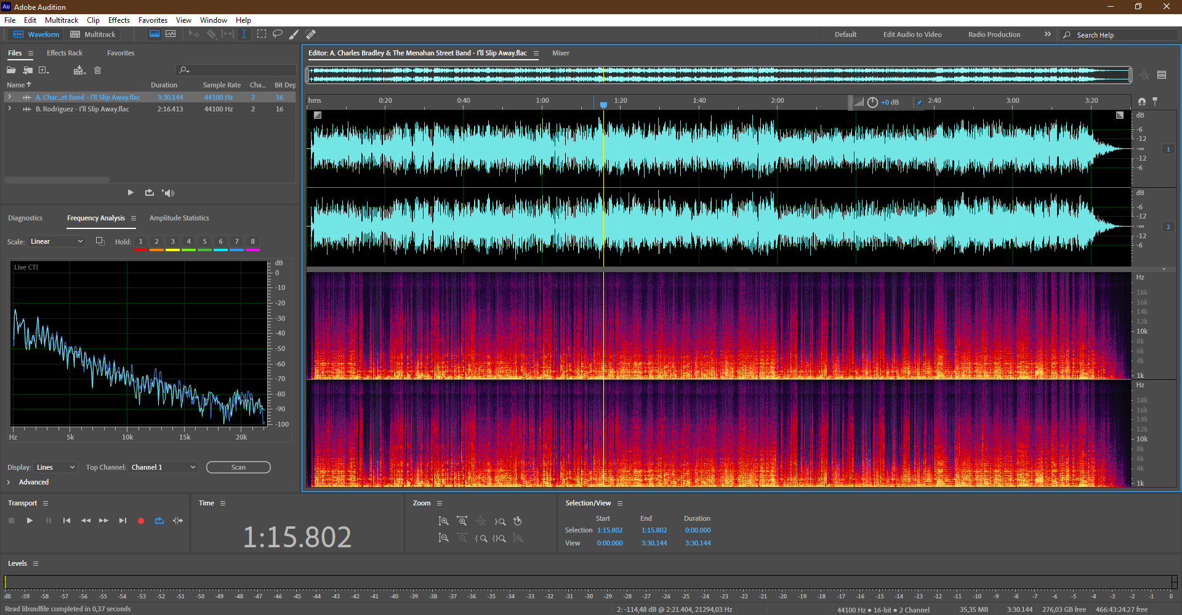The height and width of the screenshot is (615, 1182).
Task: Open Top Channel dropdown
Action: pyautogui.click(x=163, y=467)
